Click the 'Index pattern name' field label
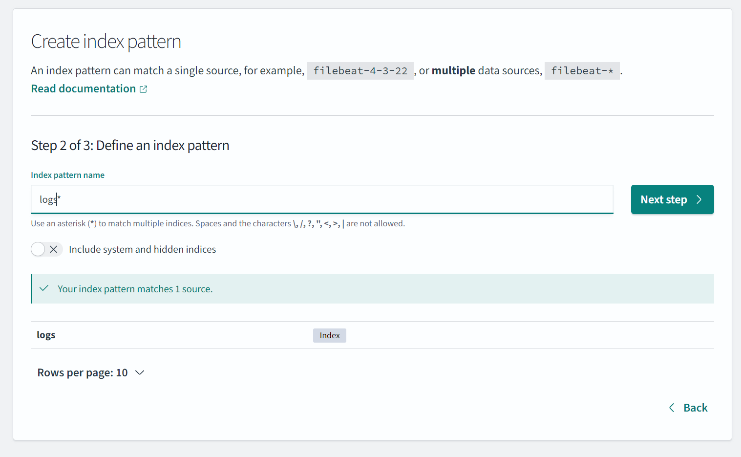Screen dimensions: 741x457 67,175
